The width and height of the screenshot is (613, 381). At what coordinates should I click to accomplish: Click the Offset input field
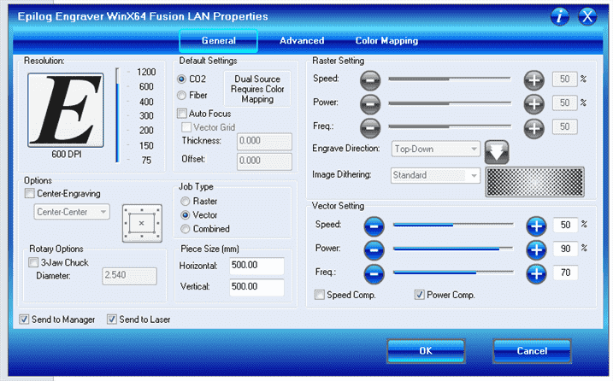click(264, 161)
